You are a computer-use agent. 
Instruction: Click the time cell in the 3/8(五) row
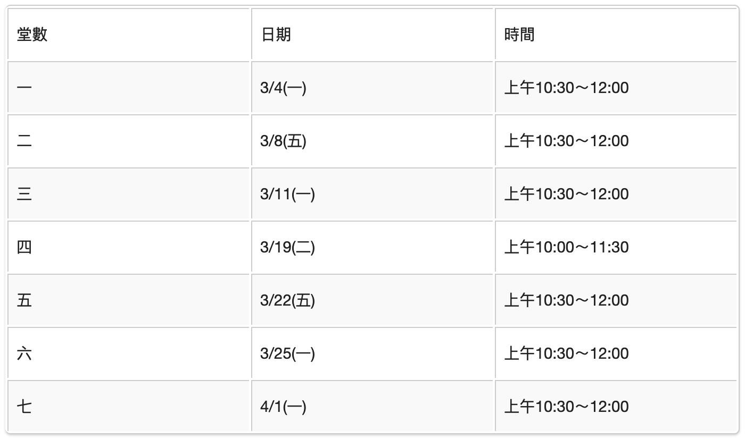[566, 141]
